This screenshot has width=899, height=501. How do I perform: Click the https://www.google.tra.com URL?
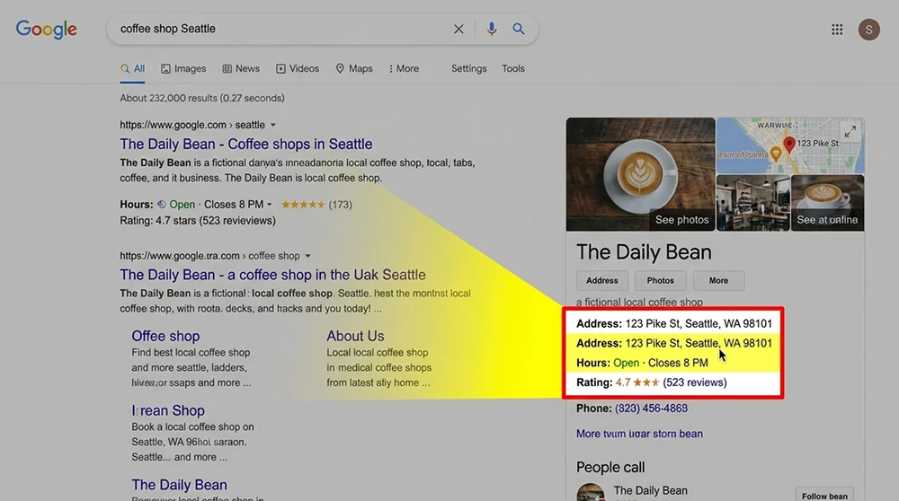click(x=180, y=256)
